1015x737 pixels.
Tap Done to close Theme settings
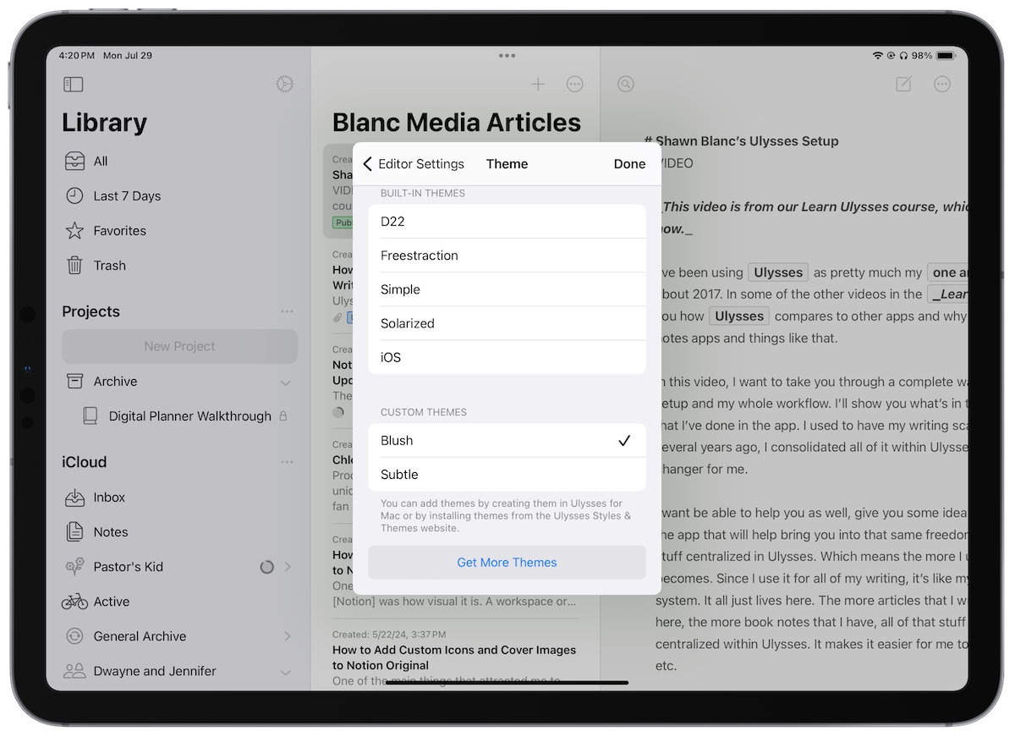[x=629, y=164]
